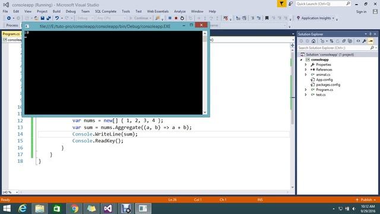Switch to Visual Studio in the taskbar
380x214 pixels.
(x=108, y=209)
